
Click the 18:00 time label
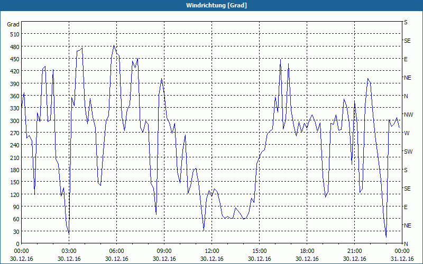coord(307,251)
